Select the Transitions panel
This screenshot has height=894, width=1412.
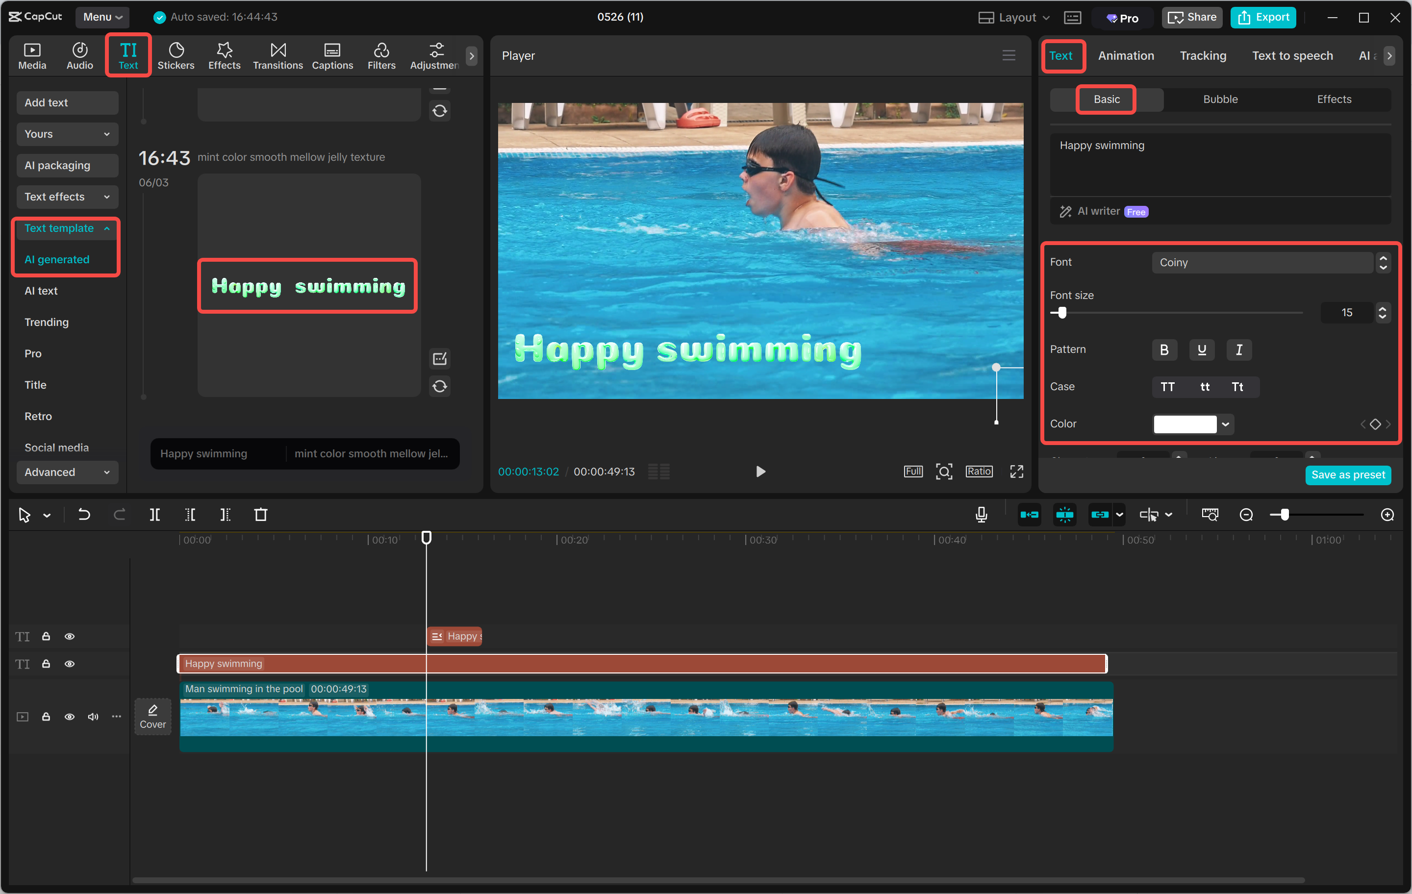[x=277, y=56]
